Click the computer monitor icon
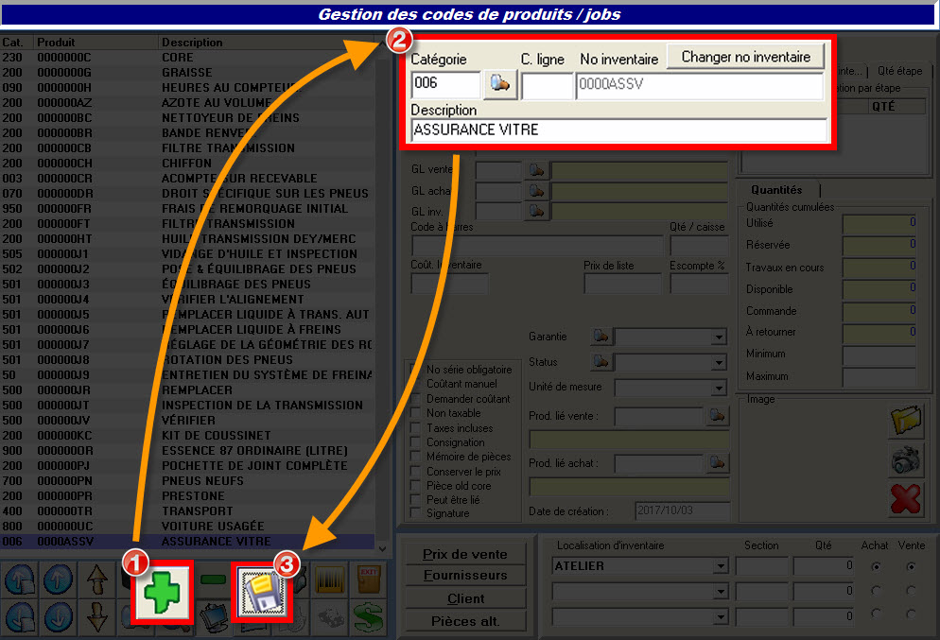Image resolution: width=940 pixels, height=640 pixels. 213,617
